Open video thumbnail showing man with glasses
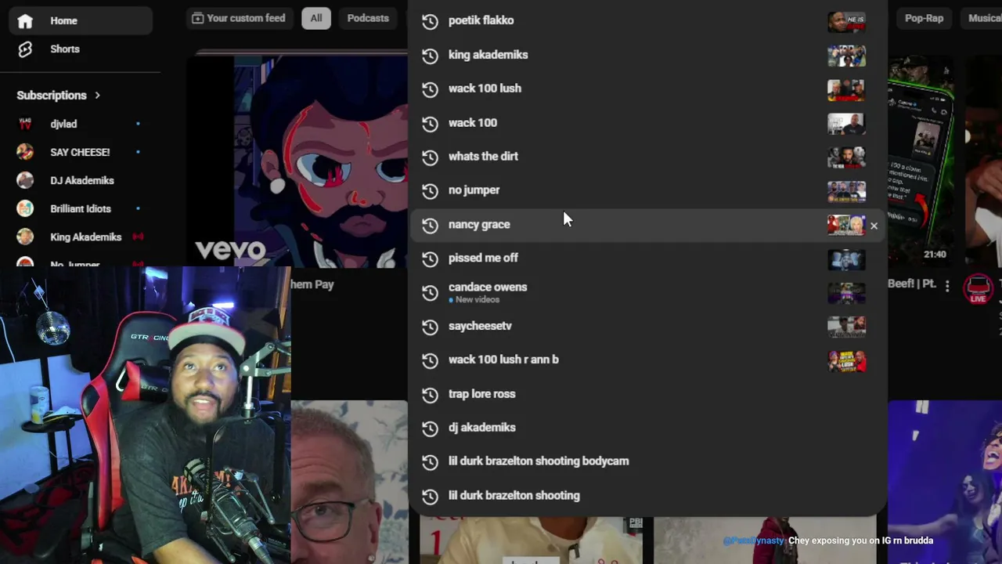Viewport: 1002px width, 564px height. (350, 482)
